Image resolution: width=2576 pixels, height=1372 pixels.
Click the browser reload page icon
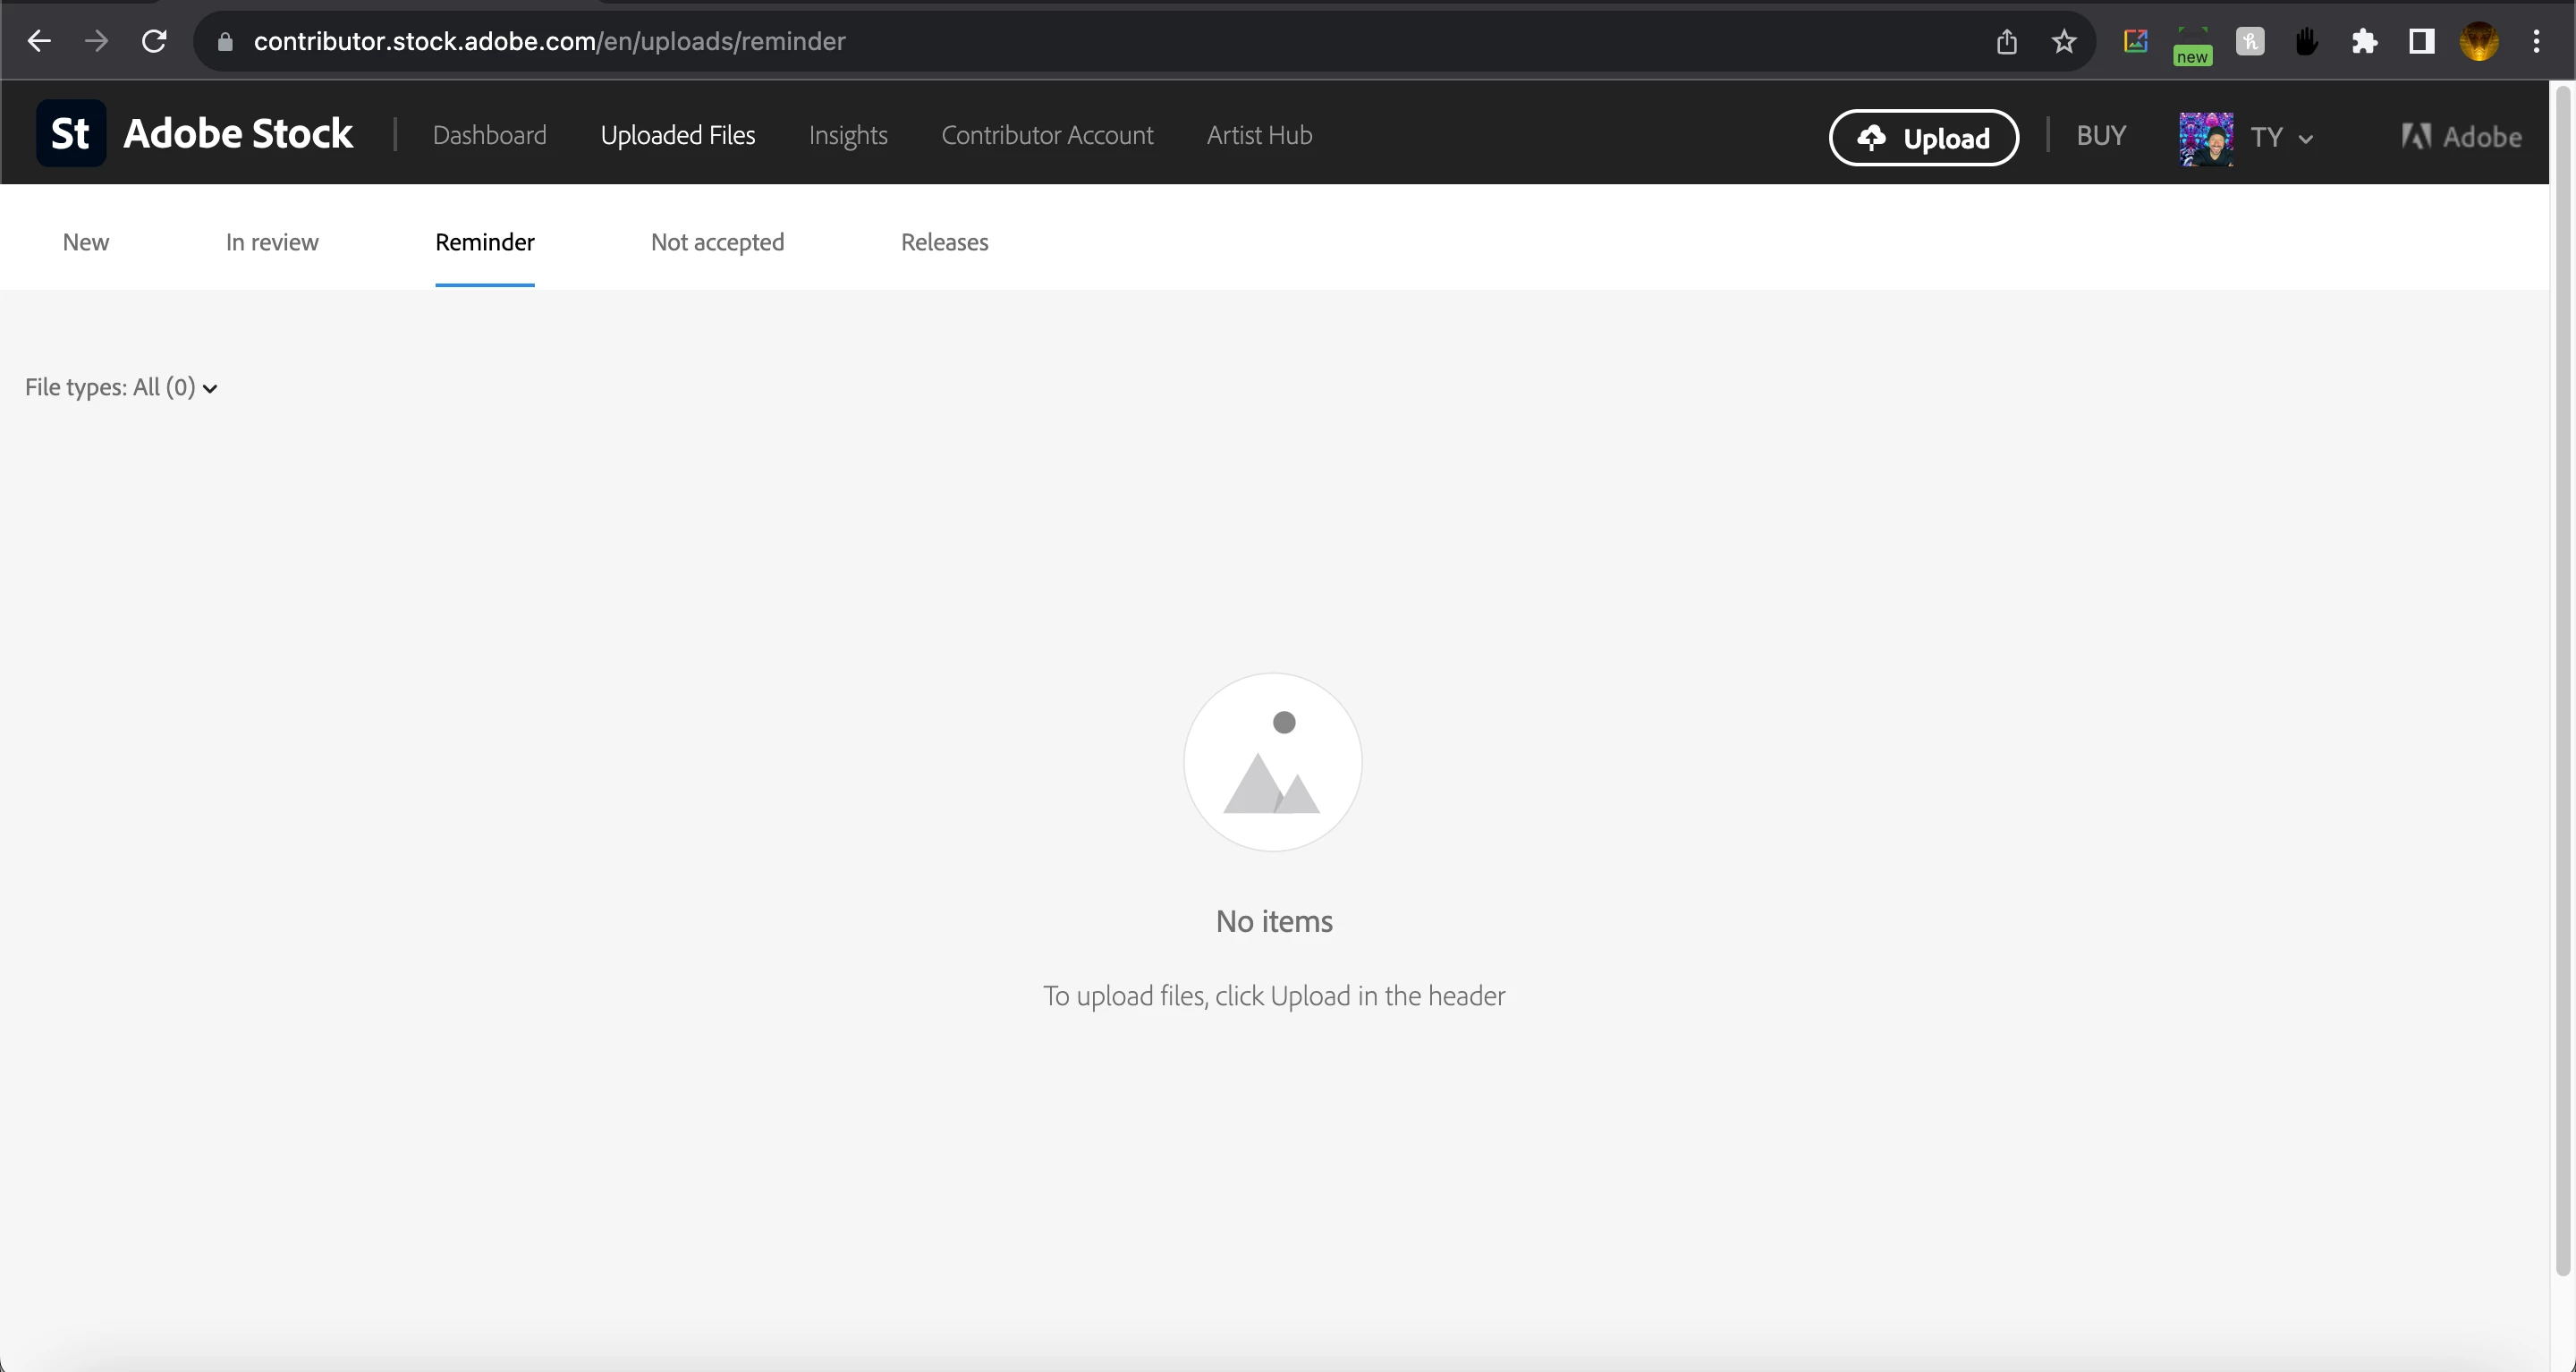pos(154,41)
